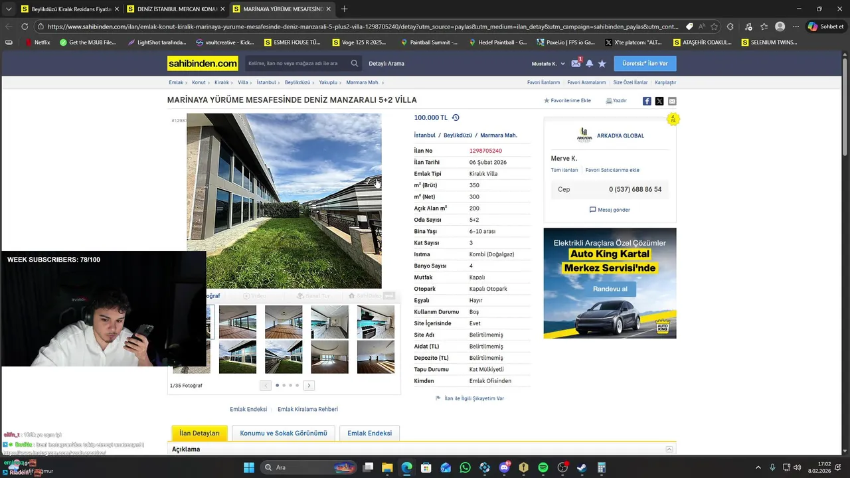Viewport: 850px width, 478px height.
Task: Add listing with Favorilerime Ekle
Action: click(x=567, y=101)
